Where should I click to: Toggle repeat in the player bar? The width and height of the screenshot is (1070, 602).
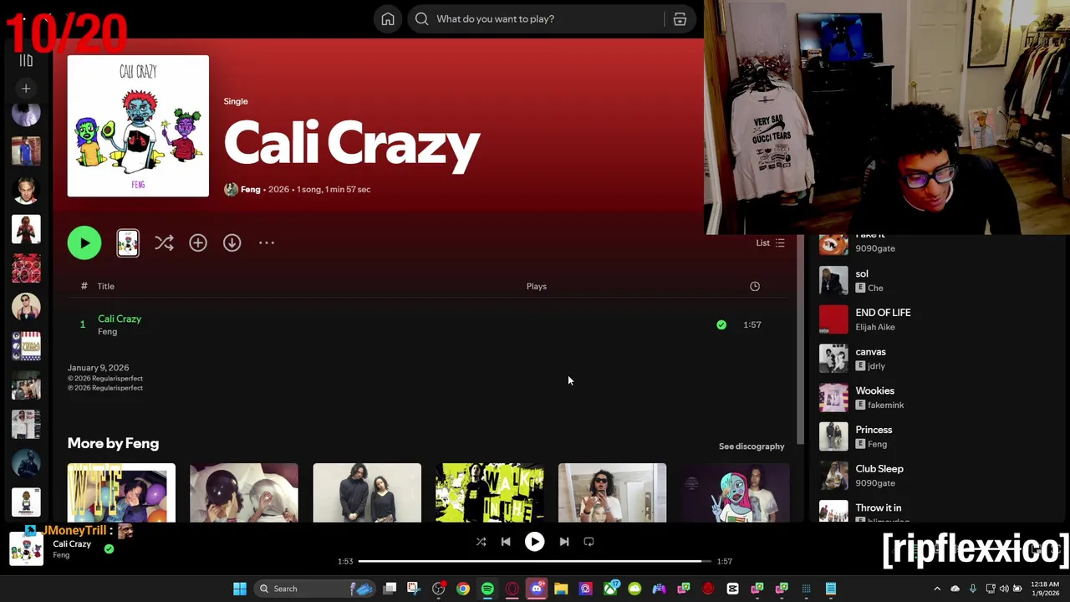pyautogui.click(x=588, y=542)
